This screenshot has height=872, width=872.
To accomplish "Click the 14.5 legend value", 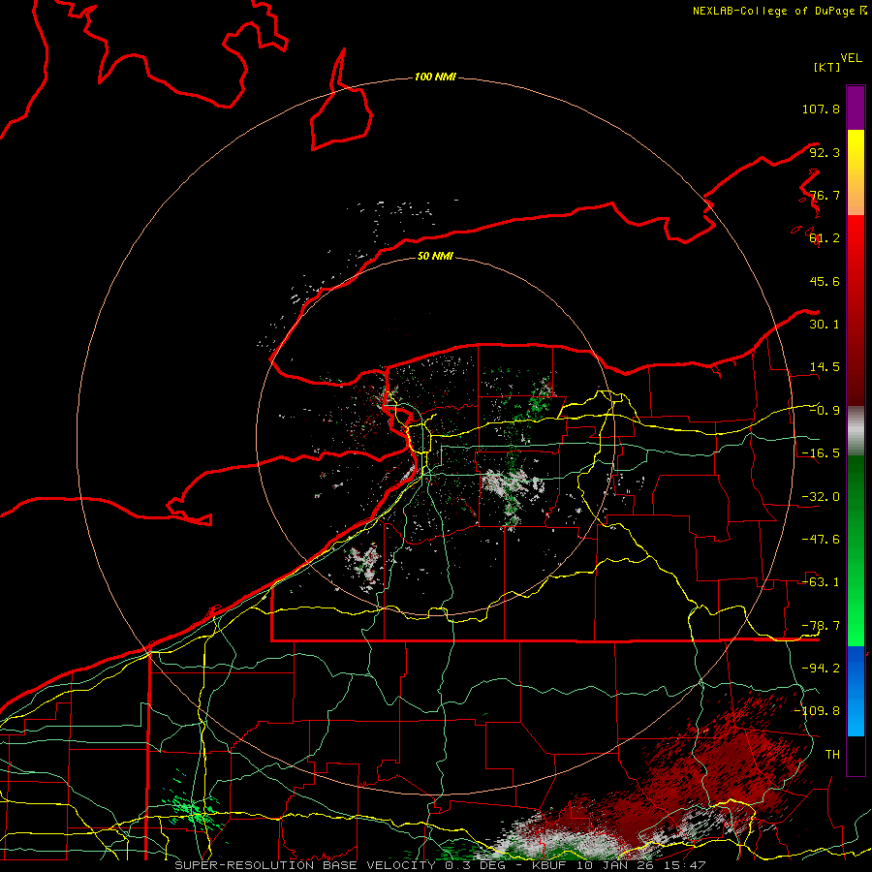I will 825,367.
